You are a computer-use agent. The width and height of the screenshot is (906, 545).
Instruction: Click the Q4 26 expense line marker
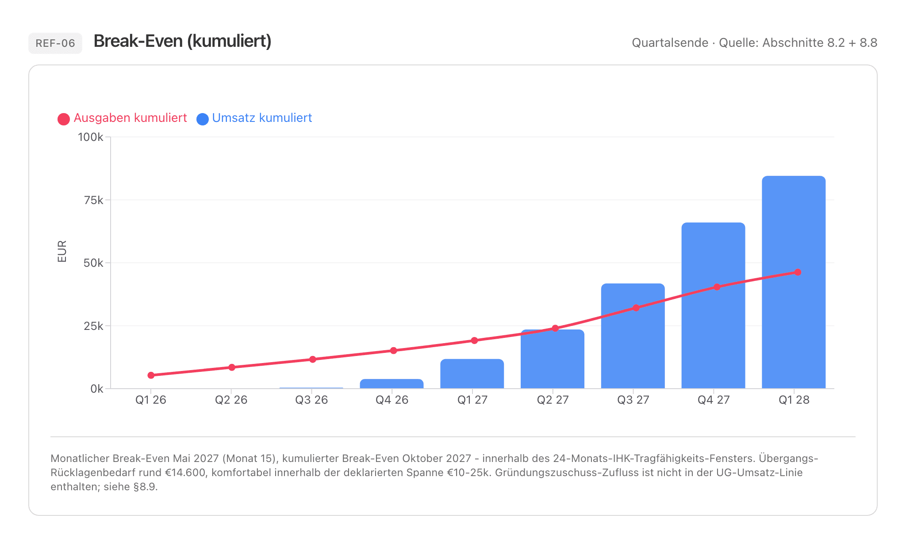pyautogui.click(x=393, y=351)
